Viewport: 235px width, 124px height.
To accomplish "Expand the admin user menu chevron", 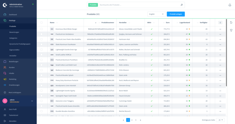I will click(32, 101).
